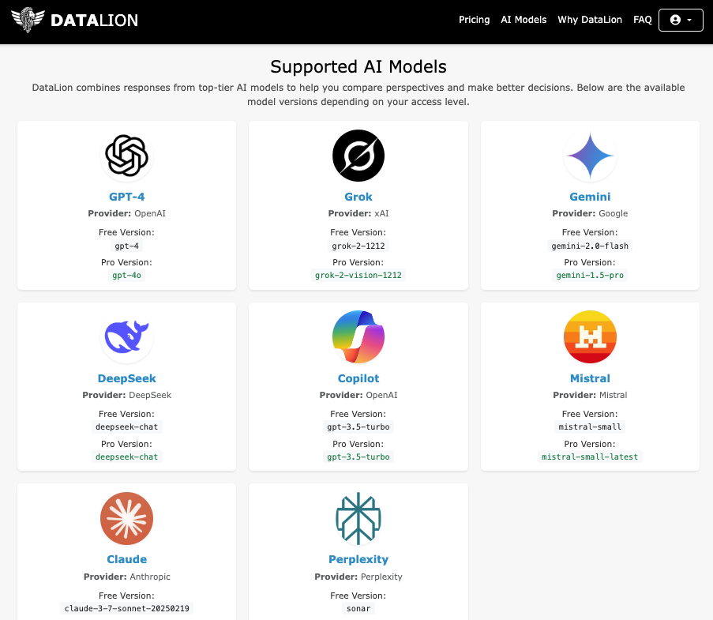This screenshot has height=620, width=713.
Task: Select the mistral-small version code
Action: click(x=590, y=427)
